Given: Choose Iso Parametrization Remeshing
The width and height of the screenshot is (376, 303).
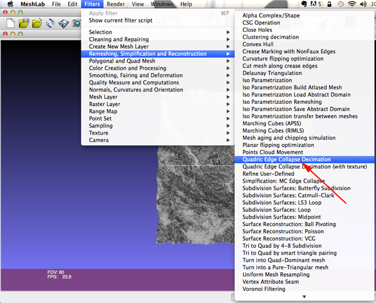Looking at the screenshot, I should [305, 101].
